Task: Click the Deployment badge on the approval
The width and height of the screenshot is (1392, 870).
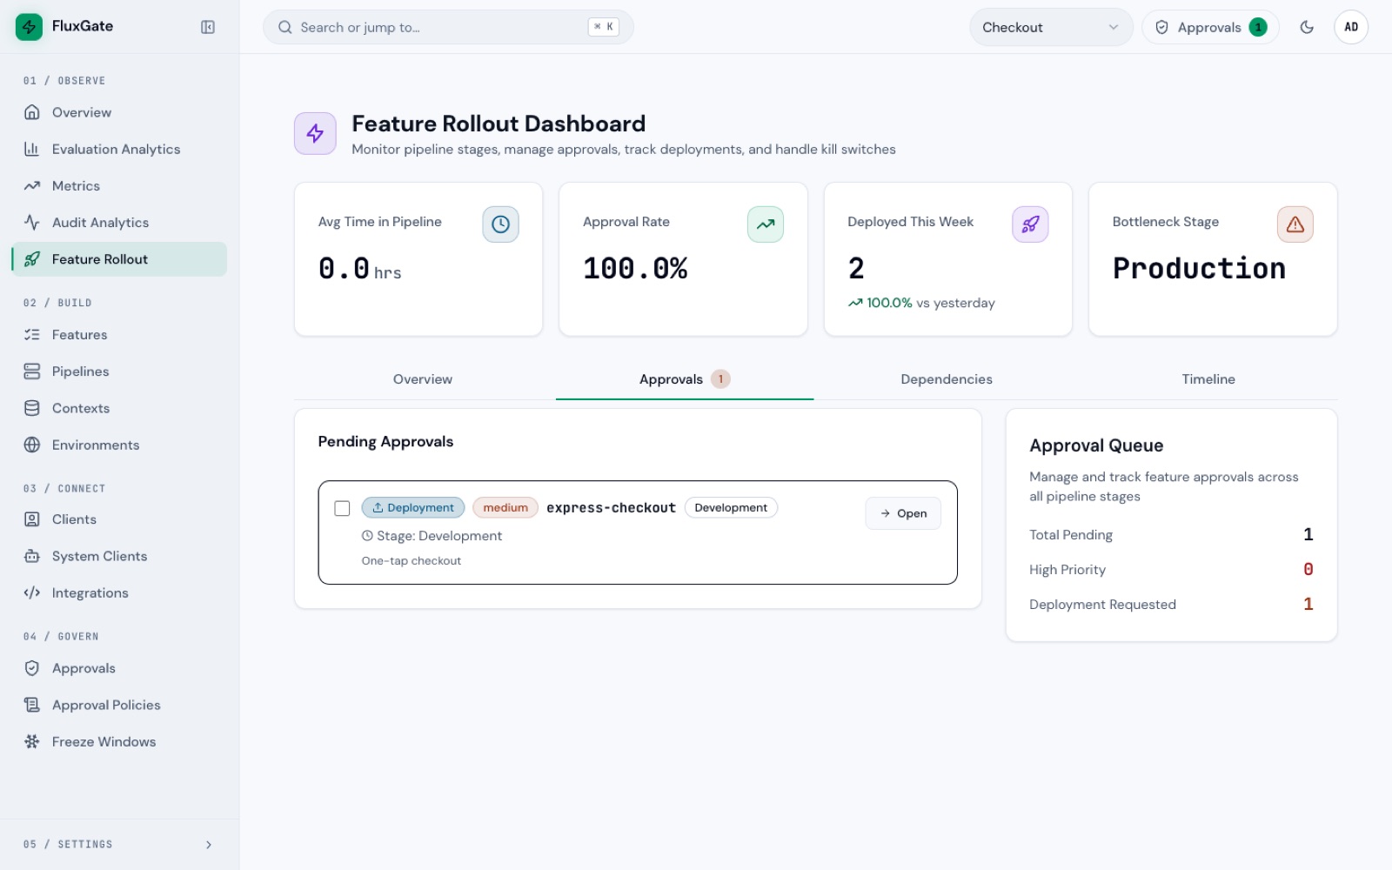Action: click(413, 507)
